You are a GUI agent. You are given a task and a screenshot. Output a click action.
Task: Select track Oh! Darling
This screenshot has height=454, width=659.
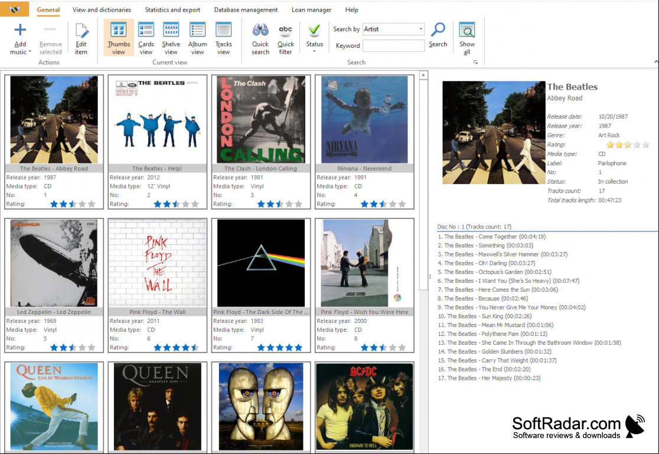click(487, 263)
